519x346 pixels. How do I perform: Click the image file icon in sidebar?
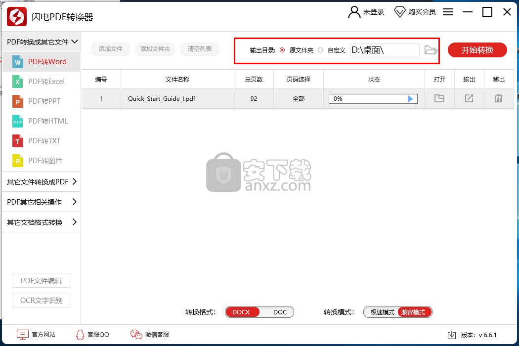[x=17, y=161]
